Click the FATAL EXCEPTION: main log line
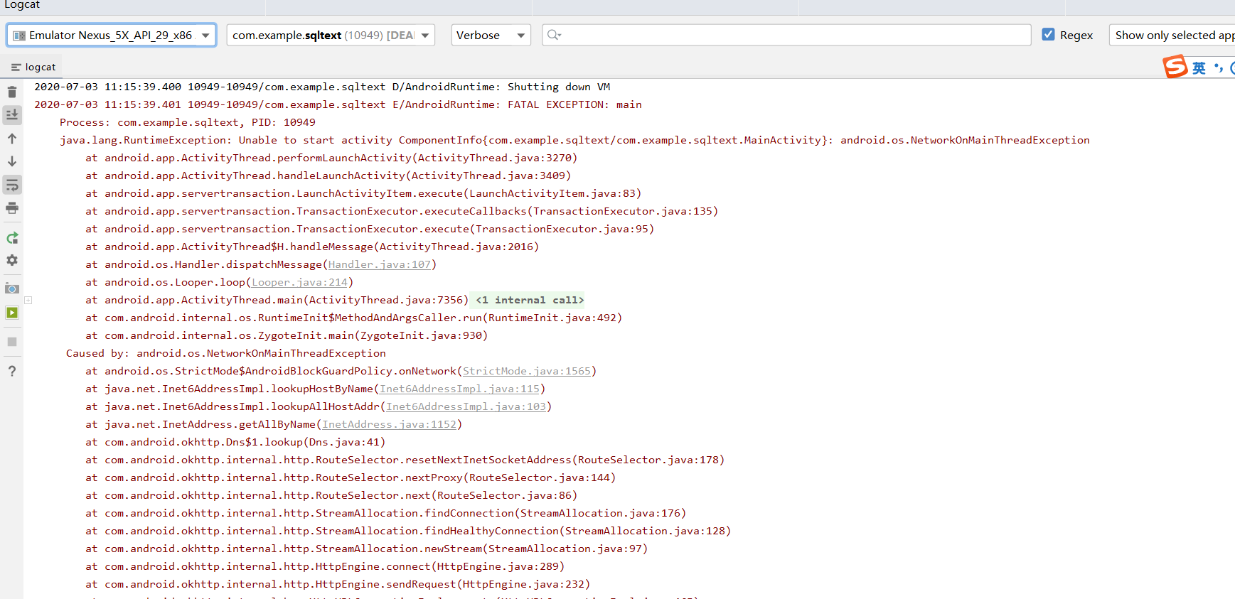The height and width of the screenshot is (599, 1235). [x=338, y=104]
